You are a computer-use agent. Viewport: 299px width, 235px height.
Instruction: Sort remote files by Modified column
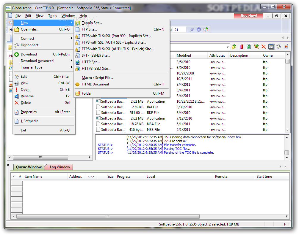point(191,55)
